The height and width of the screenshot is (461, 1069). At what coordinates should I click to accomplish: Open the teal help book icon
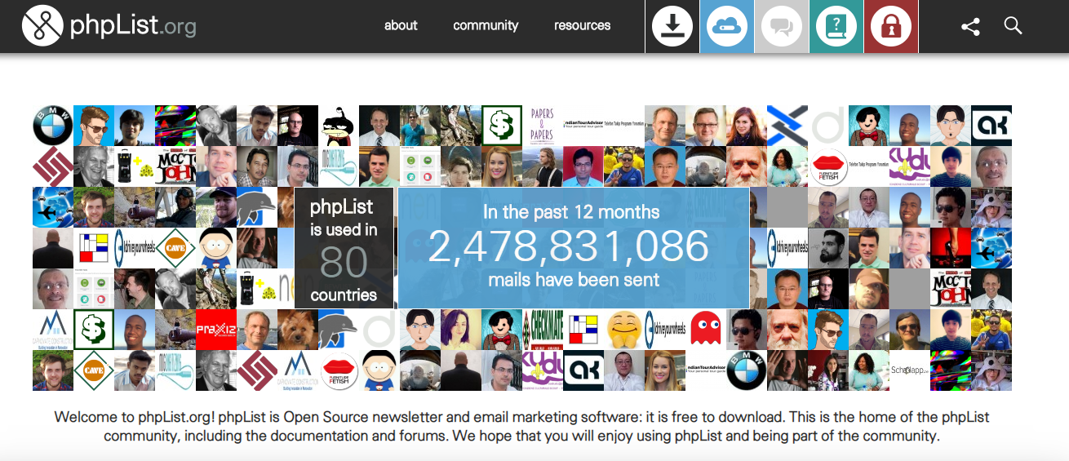tap(836, 26)
